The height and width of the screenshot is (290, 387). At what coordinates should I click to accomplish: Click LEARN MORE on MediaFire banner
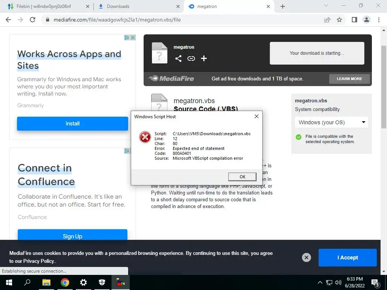[x=350, y=79]
